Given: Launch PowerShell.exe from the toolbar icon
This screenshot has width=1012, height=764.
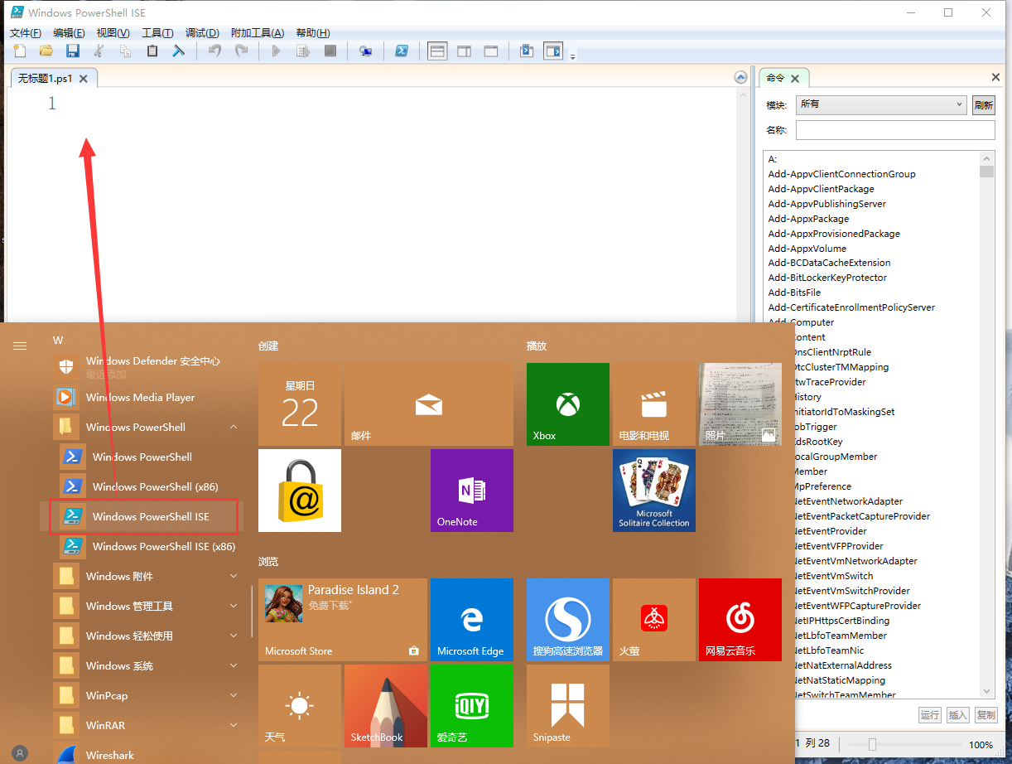Looking at the screenshot, I should click(x=401, y=51).
